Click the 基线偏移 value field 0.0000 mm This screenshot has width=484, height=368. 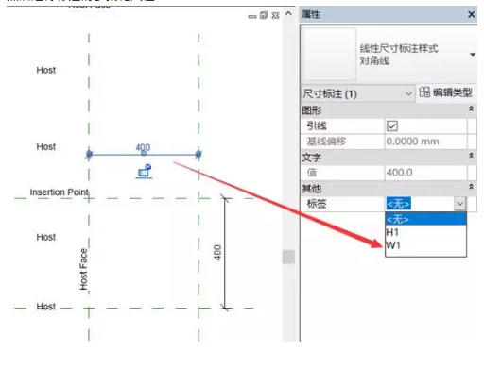(x=425, y=142)
